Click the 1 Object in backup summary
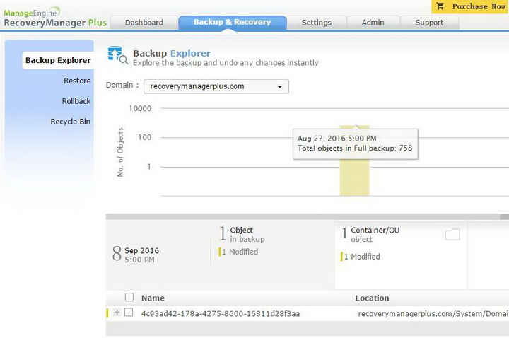 (x=242, y=235)
